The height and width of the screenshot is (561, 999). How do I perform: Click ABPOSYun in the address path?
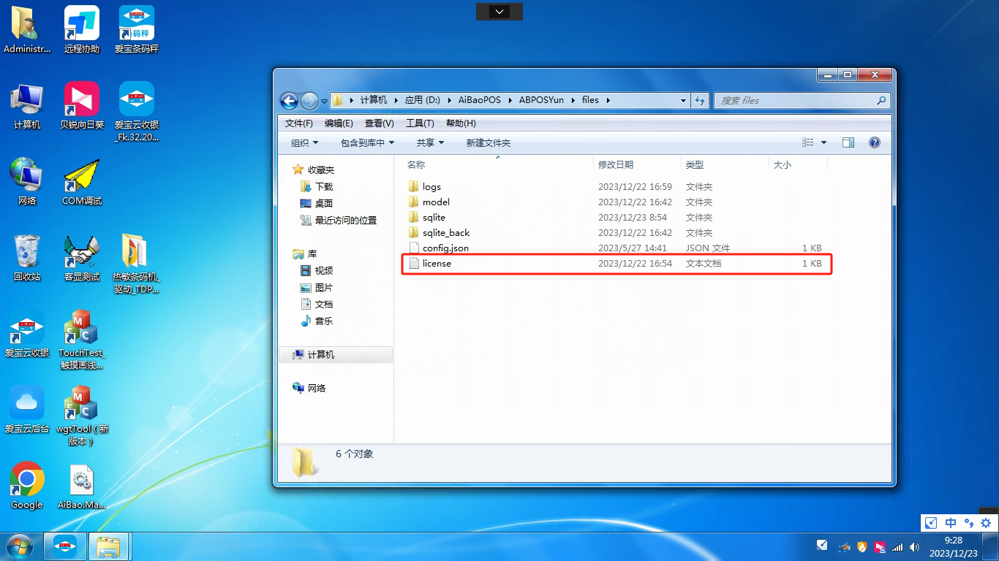pos(541,100)
